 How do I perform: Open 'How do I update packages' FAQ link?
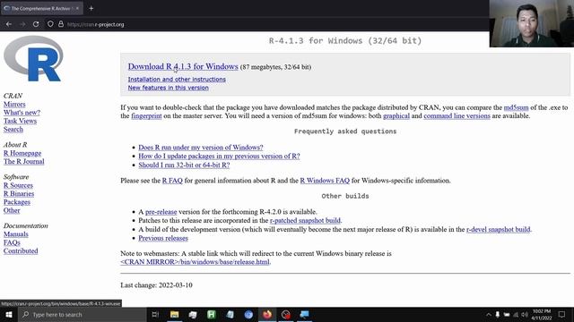(x=219, y=156)
